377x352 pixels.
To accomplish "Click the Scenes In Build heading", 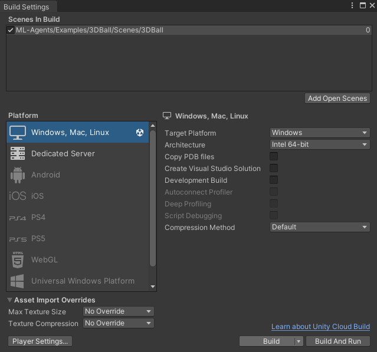I will (34, 19).
